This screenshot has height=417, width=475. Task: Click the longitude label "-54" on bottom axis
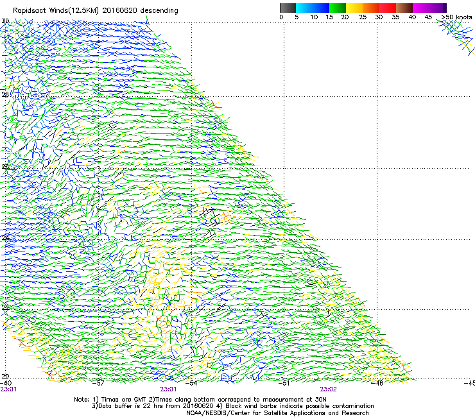click(x=191, y=384)
